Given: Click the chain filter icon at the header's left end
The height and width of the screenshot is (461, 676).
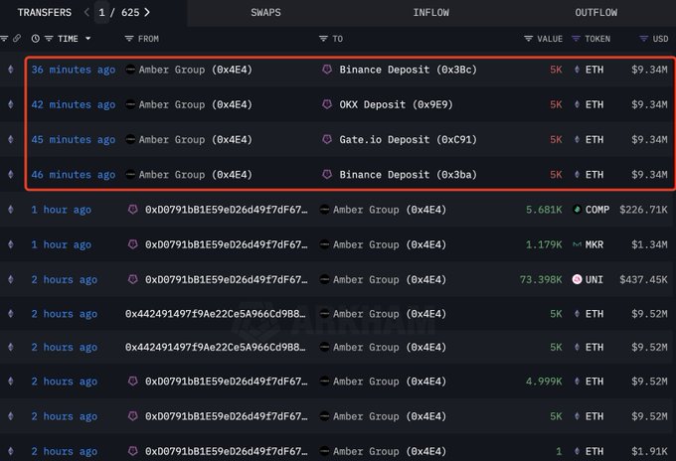Looking at the screenshot, I should click(4, 39).
